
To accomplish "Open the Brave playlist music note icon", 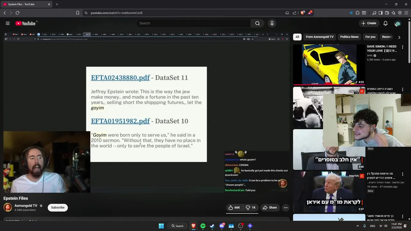I will click(x=374, y=13).
